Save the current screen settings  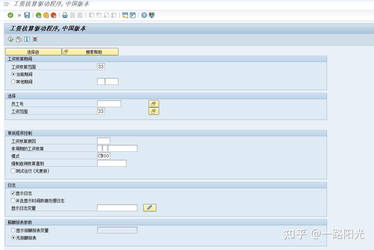[x=27, y=15]
